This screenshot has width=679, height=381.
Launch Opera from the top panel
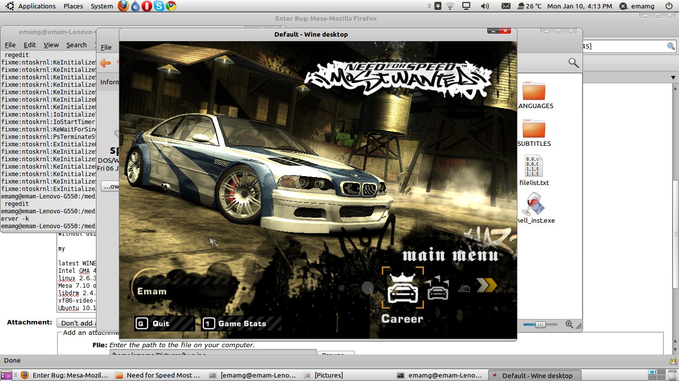[x=147, y=6]
